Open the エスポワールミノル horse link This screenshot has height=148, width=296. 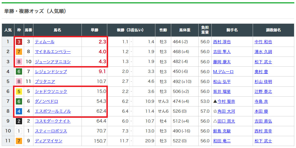tap(53, 111)
